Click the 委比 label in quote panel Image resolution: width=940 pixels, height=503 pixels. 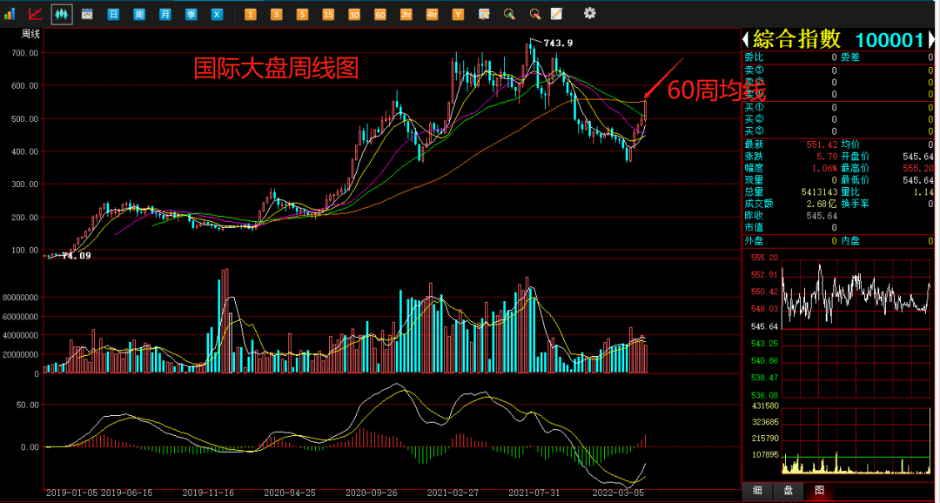coord(754,57)
